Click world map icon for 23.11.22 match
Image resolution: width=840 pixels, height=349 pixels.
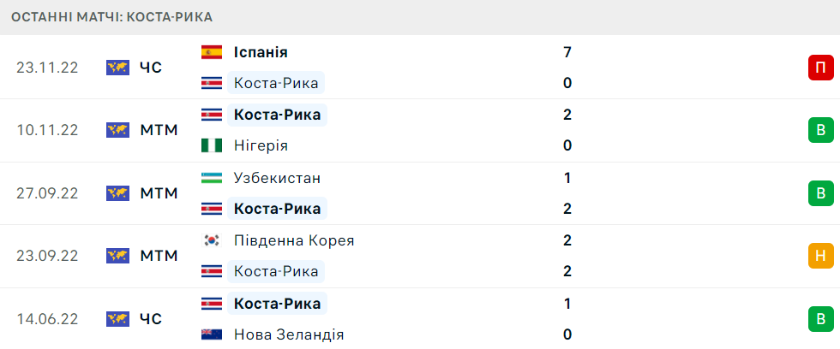[x=117, y=68]
